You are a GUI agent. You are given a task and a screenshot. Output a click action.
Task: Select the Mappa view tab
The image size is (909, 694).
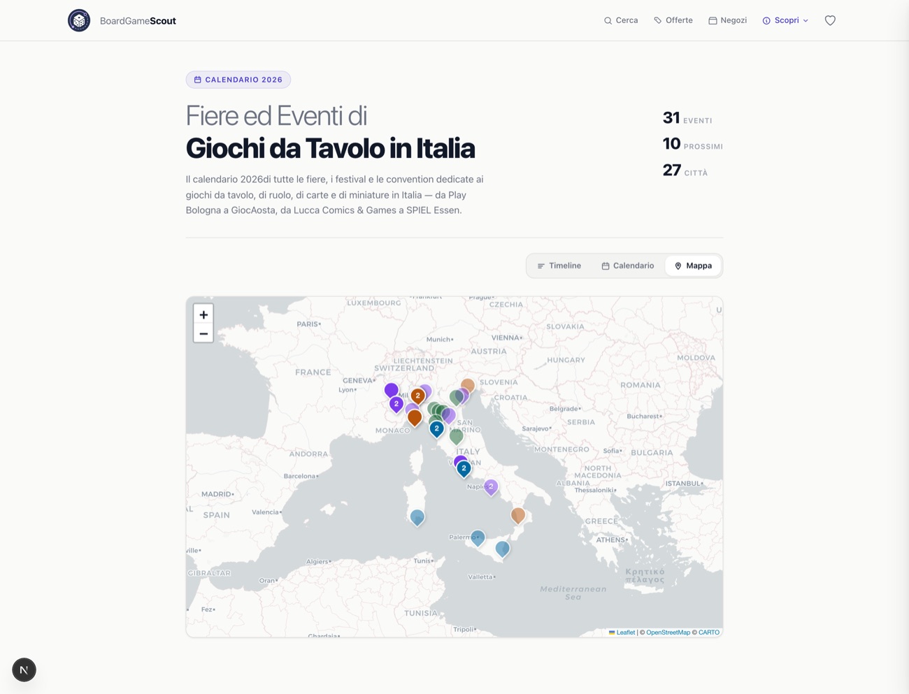(693, 266)
